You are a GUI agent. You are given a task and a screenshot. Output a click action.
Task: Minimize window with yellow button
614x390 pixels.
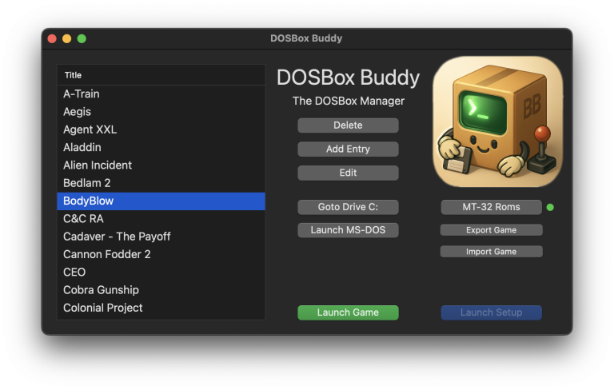[67, 39]
